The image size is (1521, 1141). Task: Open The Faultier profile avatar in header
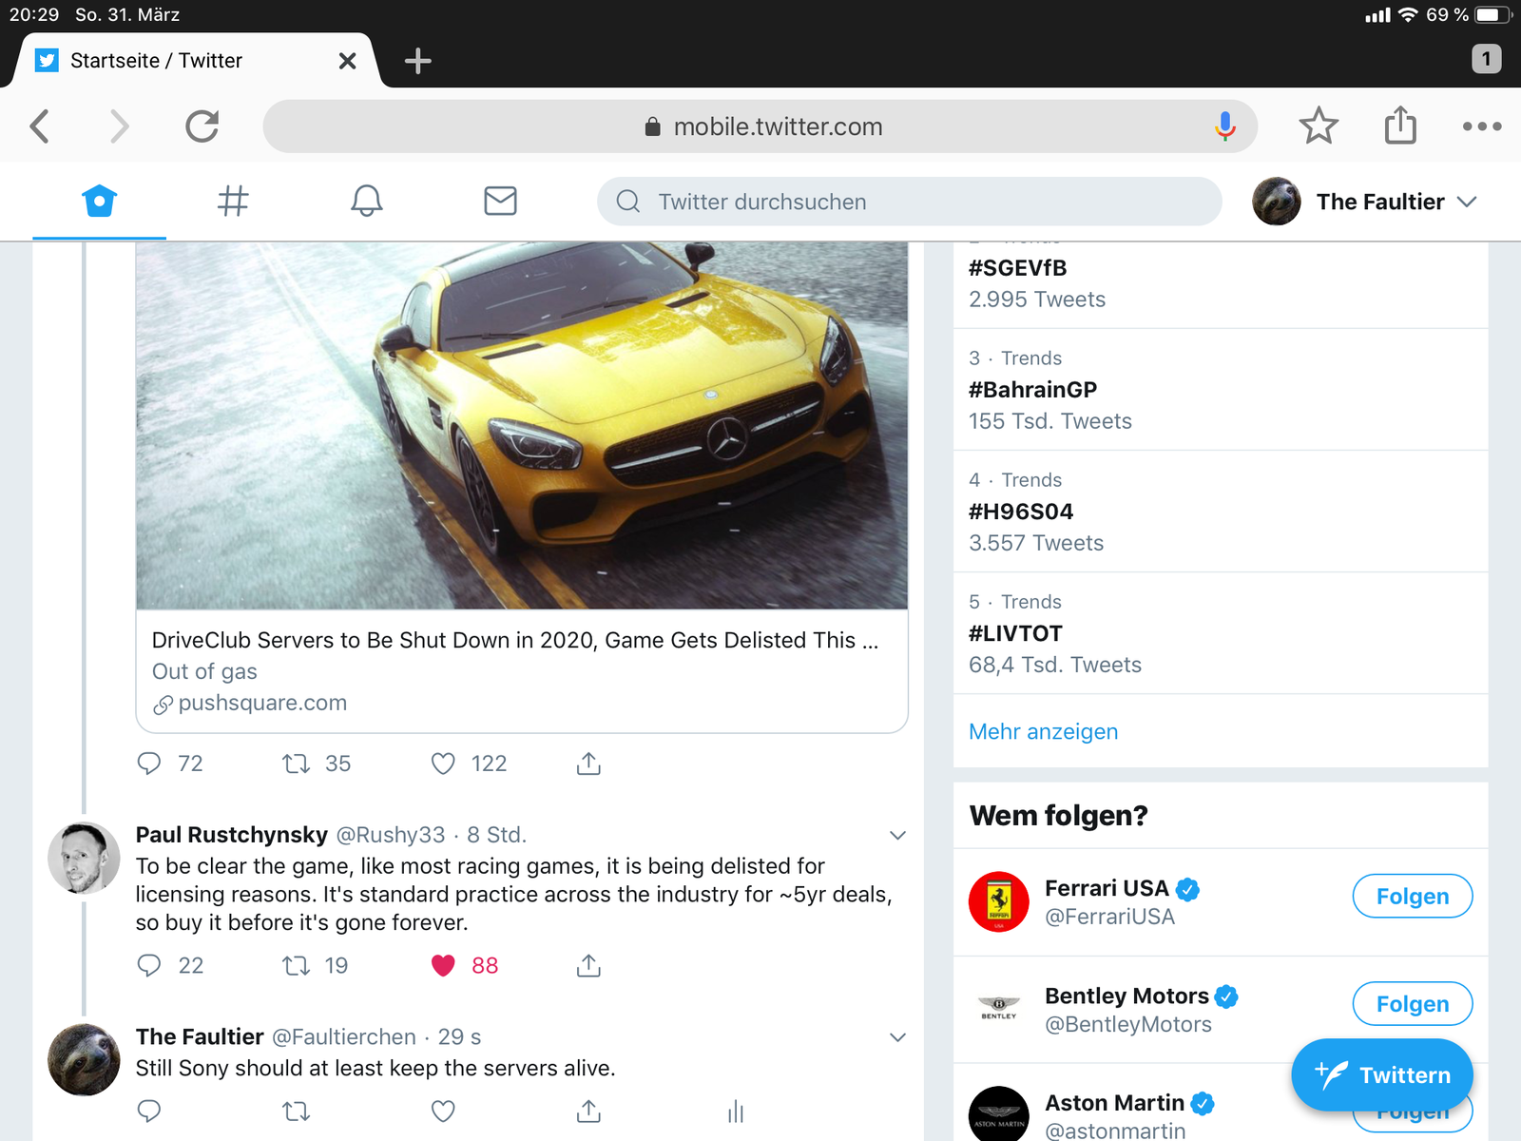coord(1276,201)
